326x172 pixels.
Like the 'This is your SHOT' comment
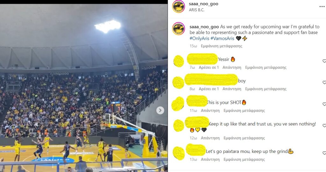[324, 104]
